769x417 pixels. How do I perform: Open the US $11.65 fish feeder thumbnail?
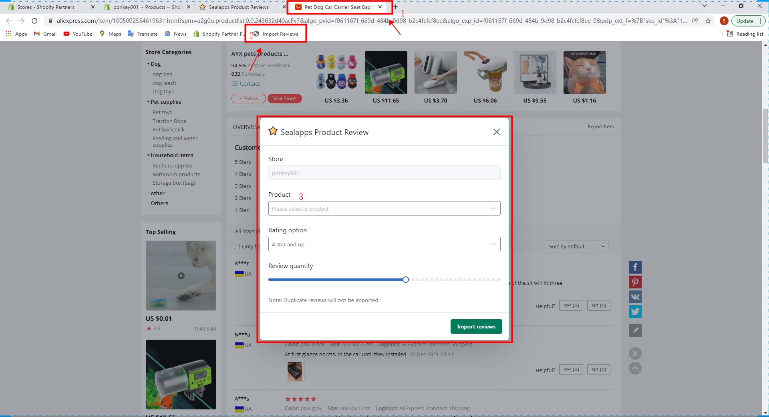(x=386, y=73)
